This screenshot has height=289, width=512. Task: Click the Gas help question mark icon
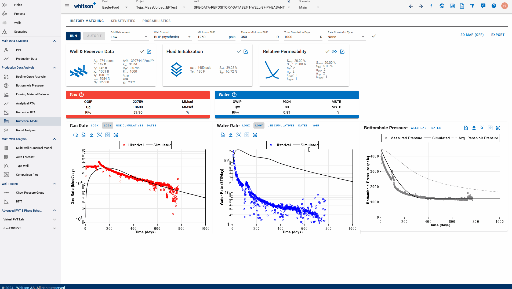[x=82, y=95]
